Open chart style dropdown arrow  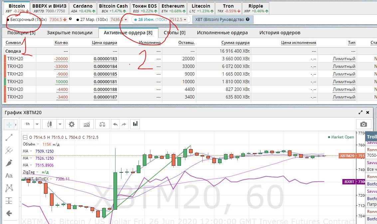[x=60, y=124]
